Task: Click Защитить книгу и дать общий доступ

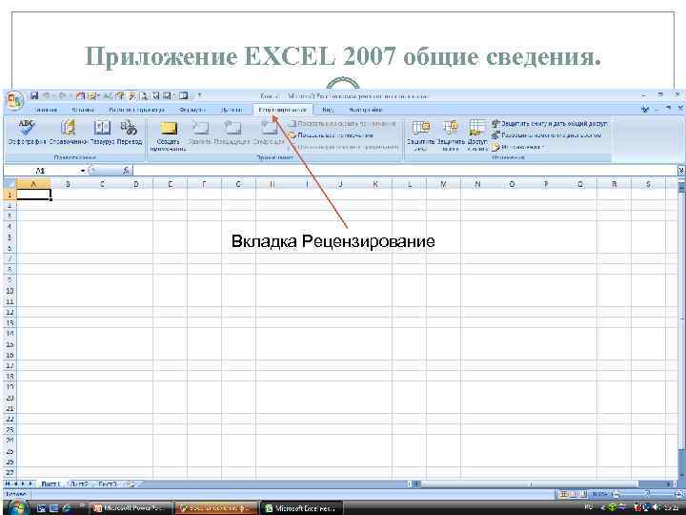Action: 549,124
